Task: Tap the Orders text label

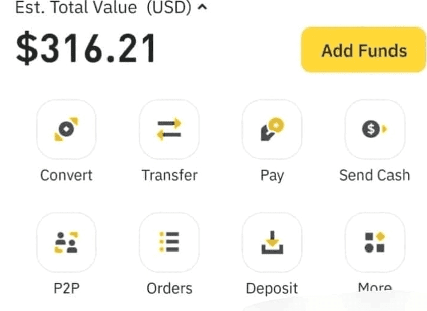Action: pos(169,288)
